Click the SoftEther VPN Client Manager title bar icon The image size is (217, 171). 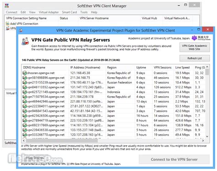pyautogui.click(x=7, y=6)
